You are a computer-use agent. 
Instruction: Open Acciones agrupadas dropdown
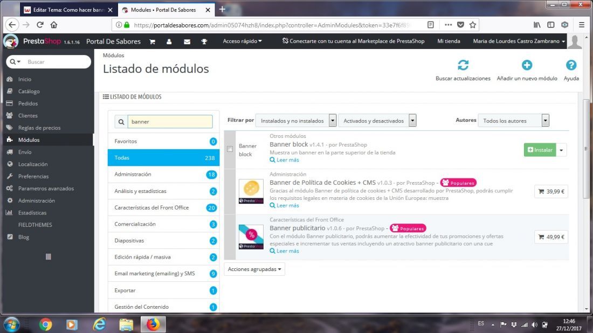tap(254, 269)
